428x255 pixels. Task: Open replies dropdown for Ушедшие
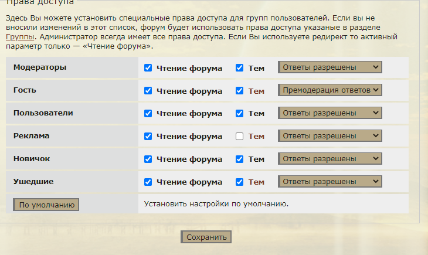coord(330,181)
